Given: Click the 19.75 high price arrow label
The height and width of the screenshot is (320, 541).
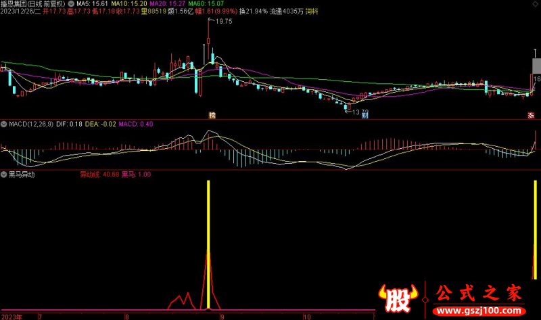Looking at the screenshot, I should coord(223,22).
